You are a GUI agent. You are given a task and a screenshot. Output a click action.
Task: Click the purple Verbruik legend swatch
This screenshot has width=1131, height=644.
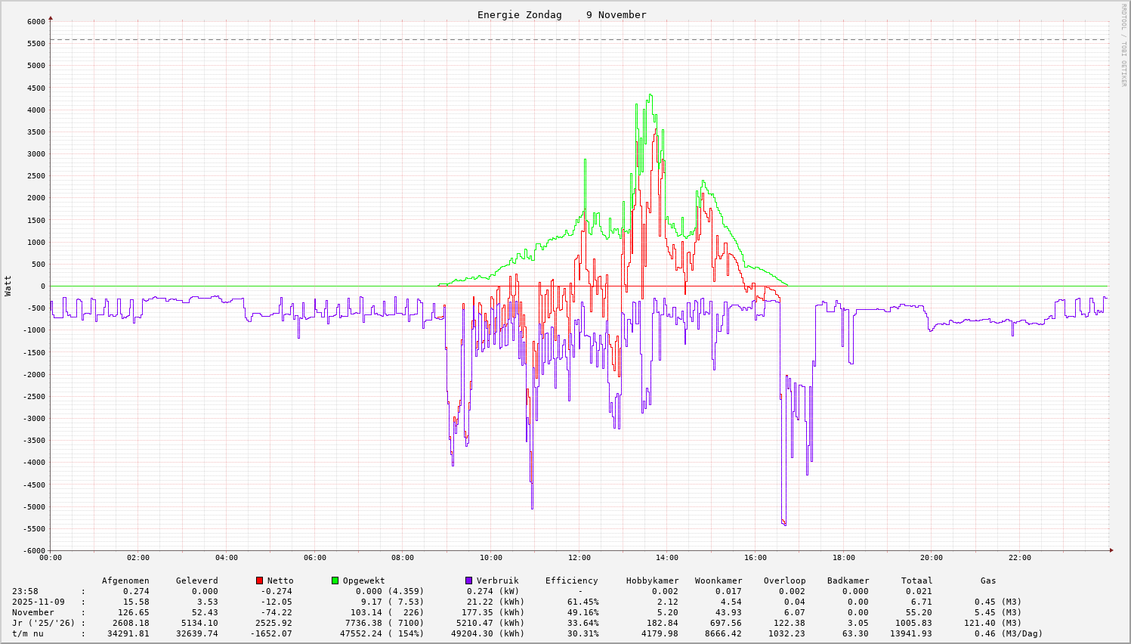tap(468, 581)
